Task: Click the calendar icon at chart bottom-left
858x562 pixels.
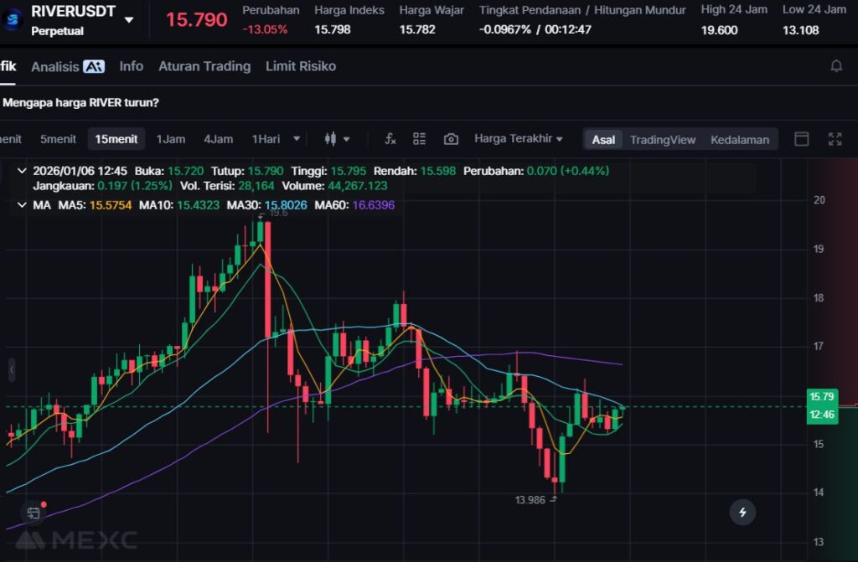Action: point(33,513)
